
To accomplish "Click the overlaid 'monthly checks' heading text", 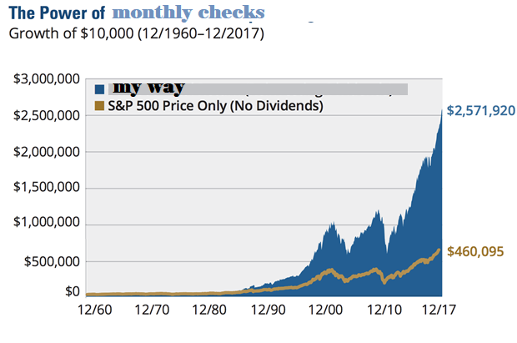I will click(x=188, y=13).
